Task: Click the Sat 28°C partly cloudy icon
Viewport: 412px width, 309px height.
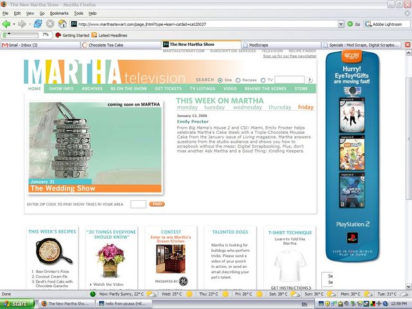Action: 295,294
